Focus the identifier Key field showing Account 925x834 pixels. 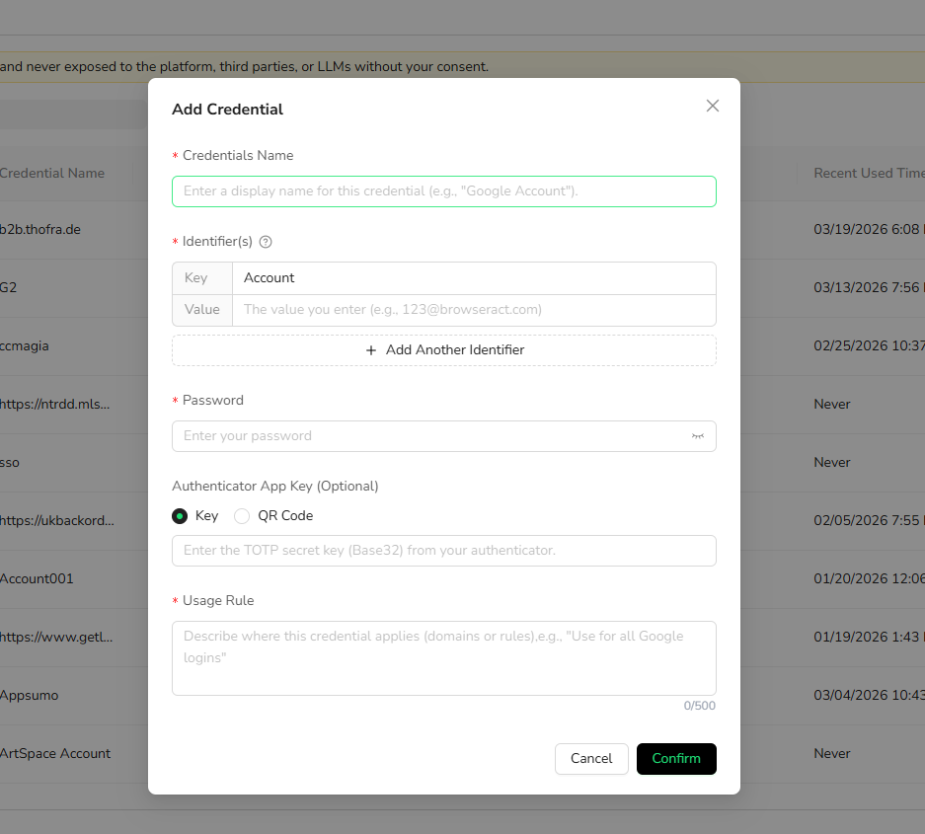474,277
